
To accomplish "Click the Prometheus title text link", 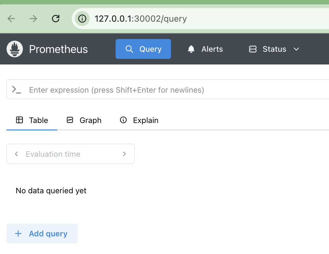I will [58, 49].
